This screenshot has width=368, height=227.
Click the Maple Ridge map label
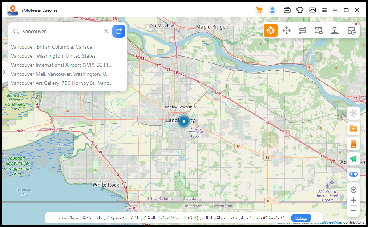pyautogui.click(x=211, y=27)
